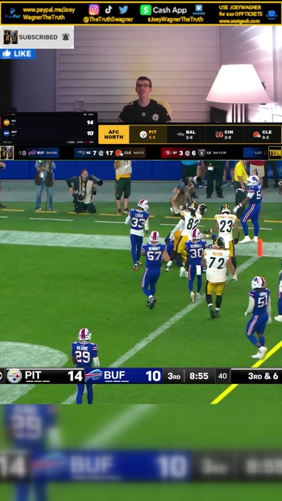Click the PayPal logo icon
This screenshot has width=282, height=501.
[x=12, y=13]
